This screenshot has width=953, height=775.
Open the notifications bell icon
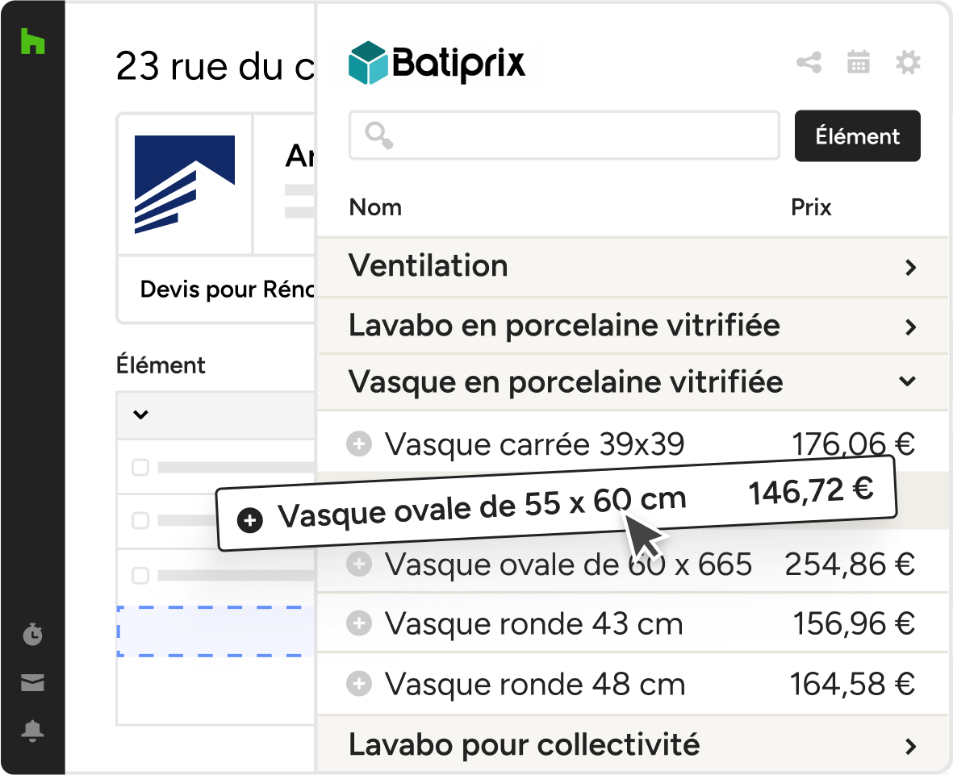(32, 731)
